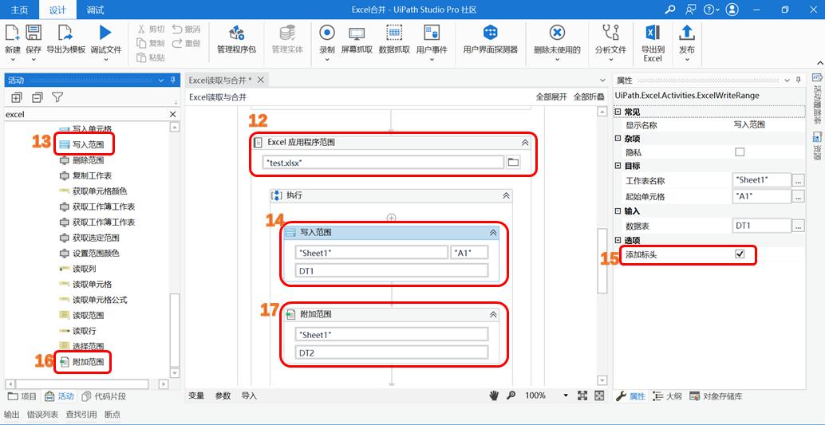Click 导出到 Excel icon
This screenshot has width=825, height=425.
[653, 33]
